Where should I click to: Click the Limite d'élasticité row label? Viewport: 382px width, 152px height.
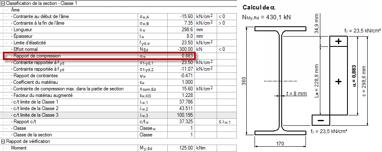coord(28,43)
